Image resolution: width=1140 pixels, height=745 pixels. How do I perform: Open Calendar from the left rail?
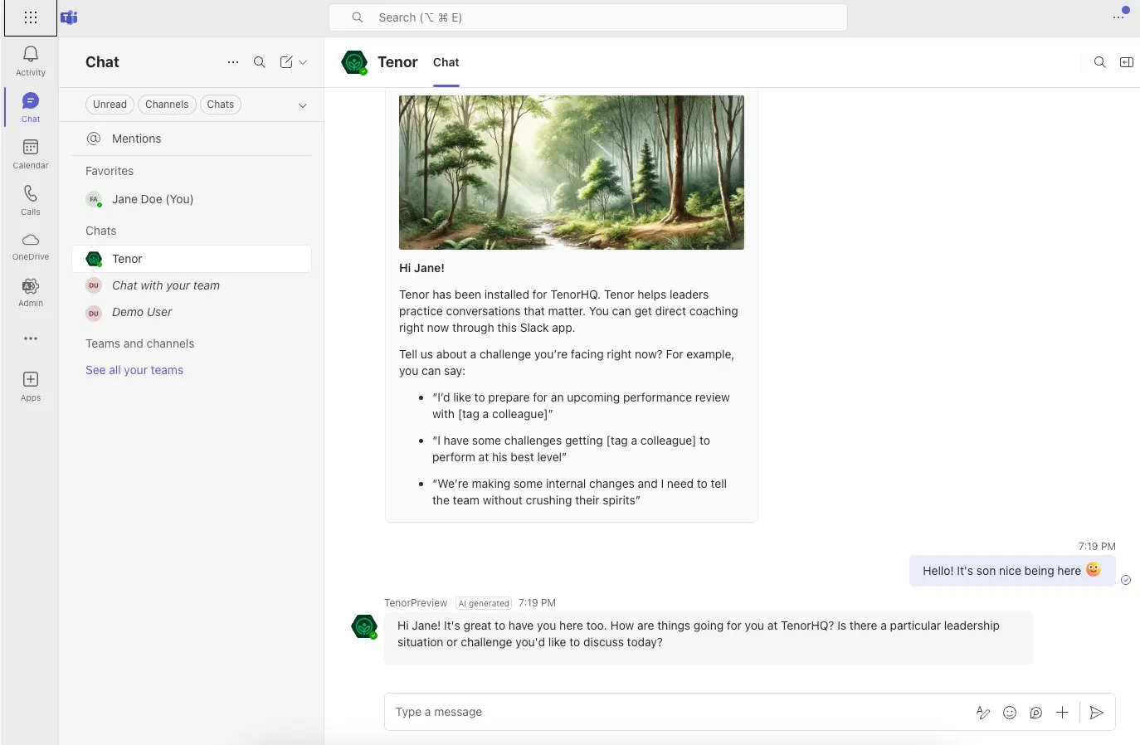click(31, 154)
